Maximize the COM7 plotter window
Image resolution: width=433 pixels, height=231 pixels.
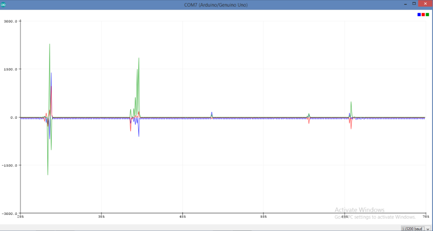point(414,3)
